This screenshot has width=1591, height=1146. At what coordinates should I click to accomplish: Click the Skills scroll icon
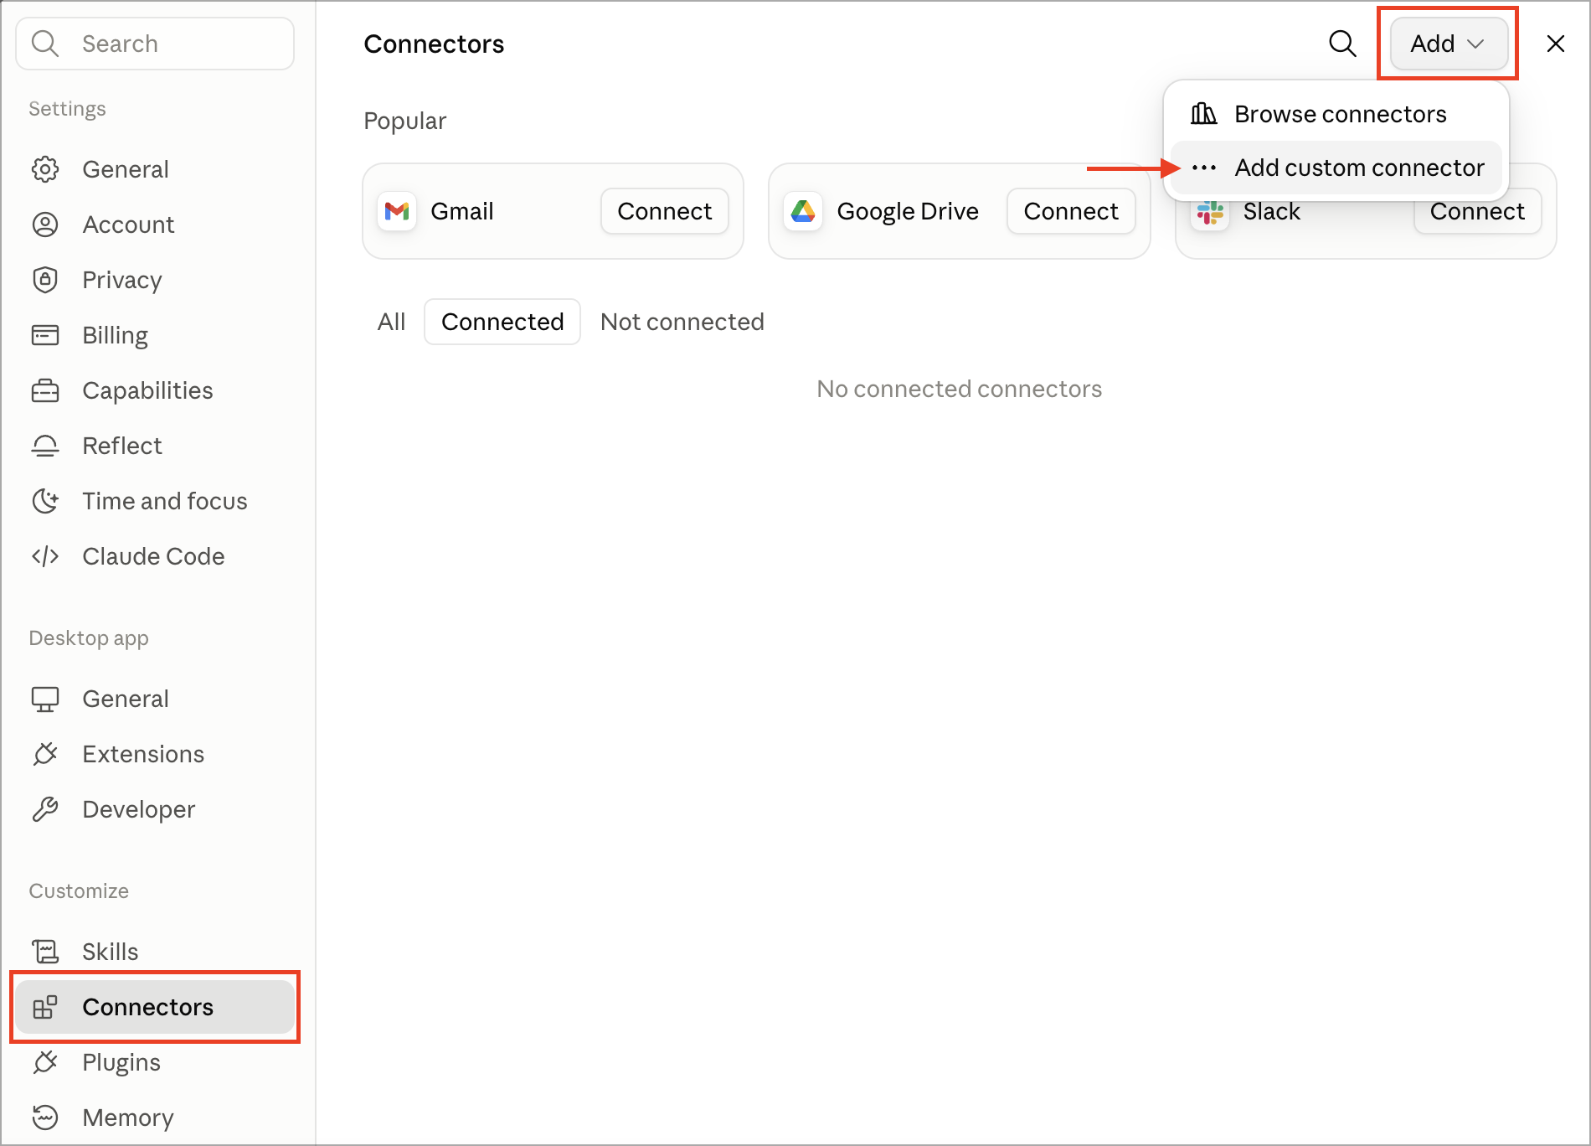45,952
